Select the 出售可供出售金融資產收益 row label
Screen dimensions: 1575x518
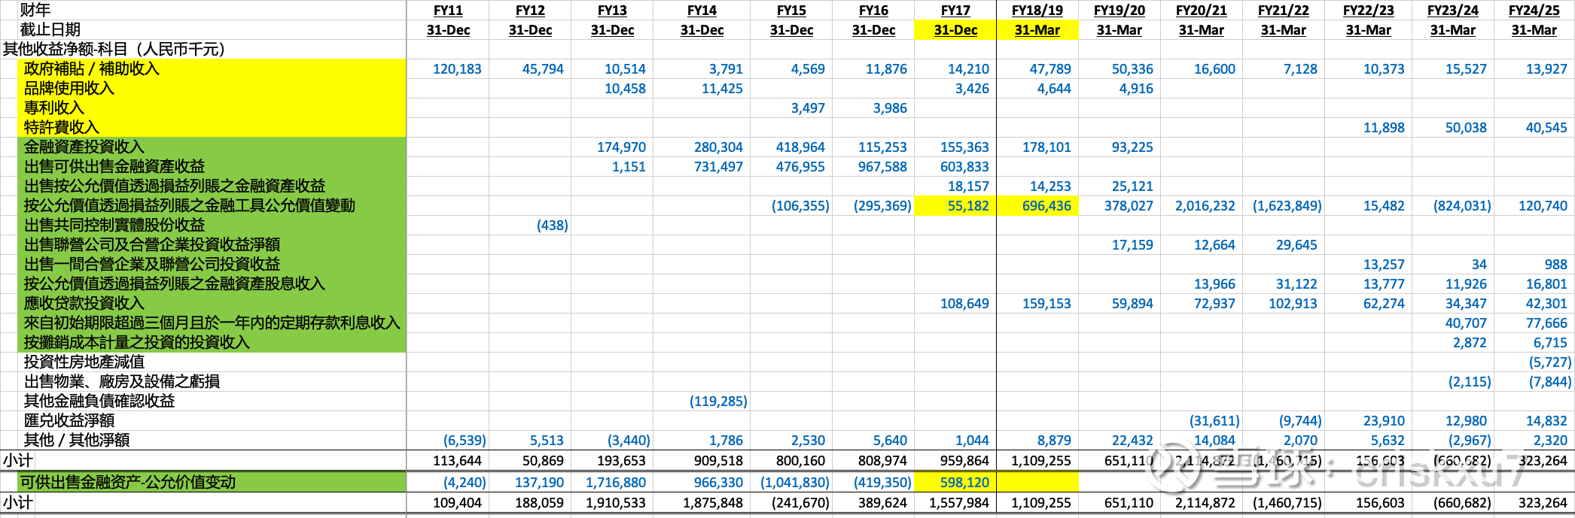point(114,166)
